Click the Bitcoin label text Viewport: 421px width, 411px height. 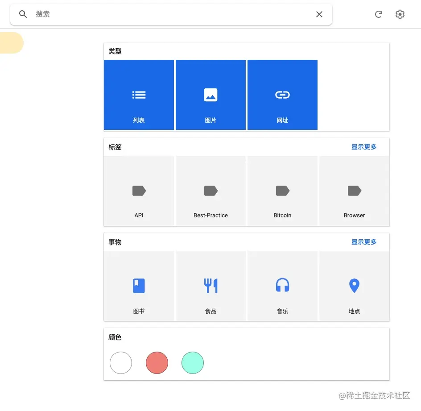282,215
